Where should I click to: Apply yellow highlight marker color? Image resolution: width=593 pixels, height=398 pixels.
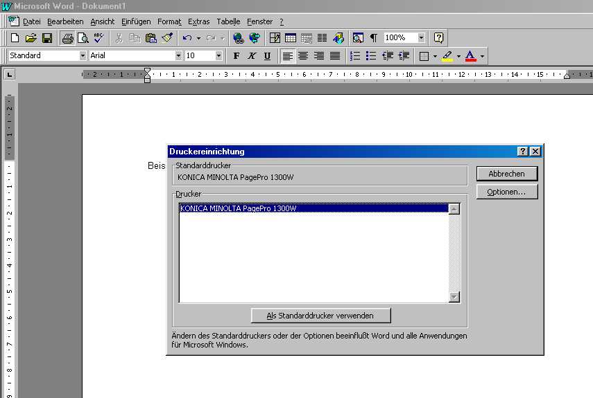(x=447, y=56)
